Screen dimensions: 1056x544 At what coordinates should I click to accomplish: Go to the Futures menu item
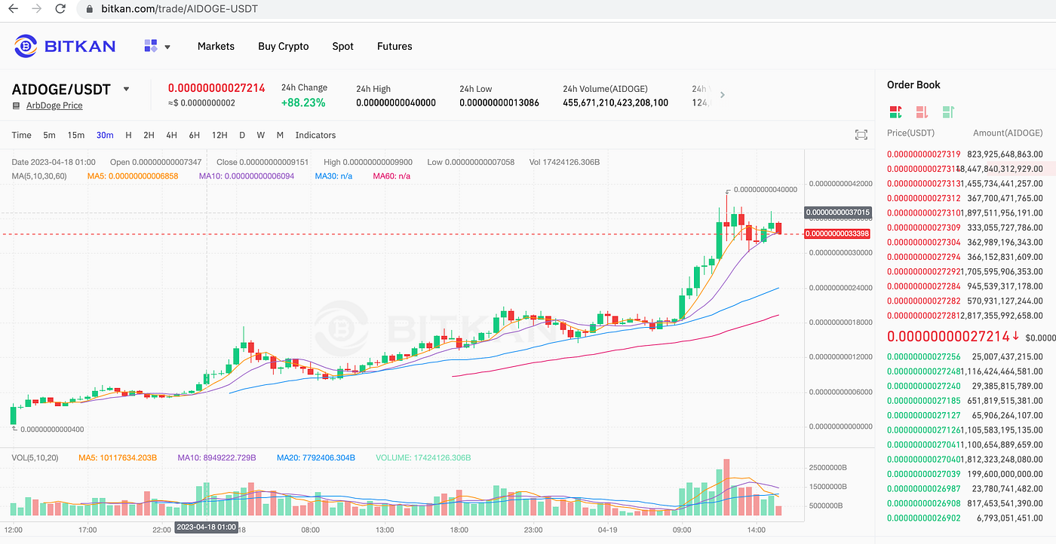click(x=394, y=46)
